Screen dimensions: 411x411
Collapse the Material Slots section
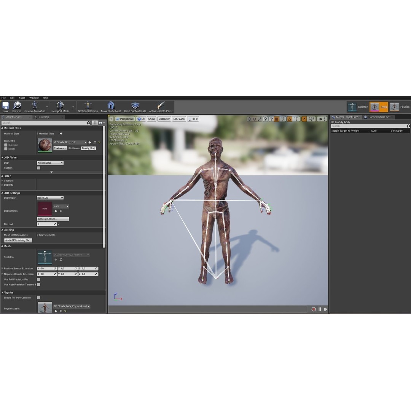tap(3, 128)
